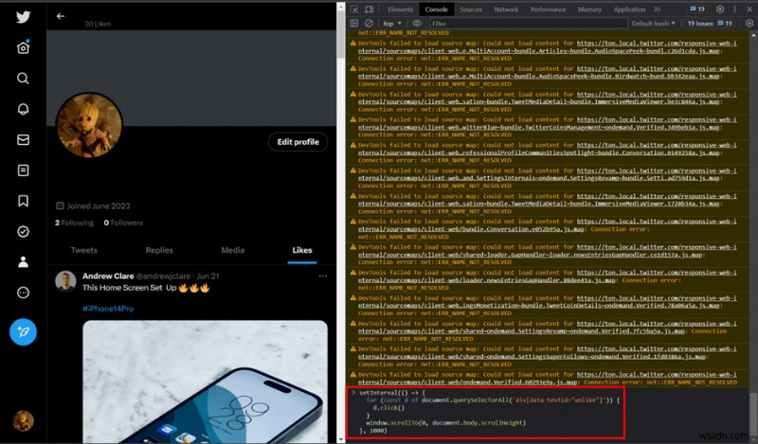This screenshot has height=444, width=758.
Task: Switch to the Sources panel
Action: tap(471, 9)
